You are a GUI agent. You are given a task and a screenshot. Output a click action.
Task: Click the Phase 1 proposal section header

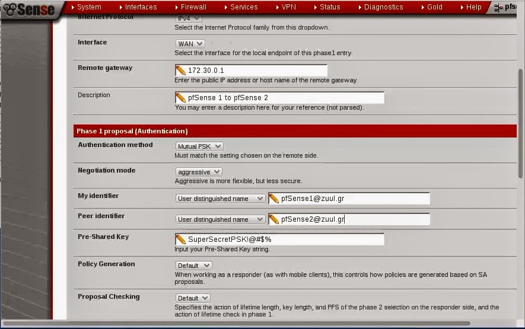pos(295,131)
